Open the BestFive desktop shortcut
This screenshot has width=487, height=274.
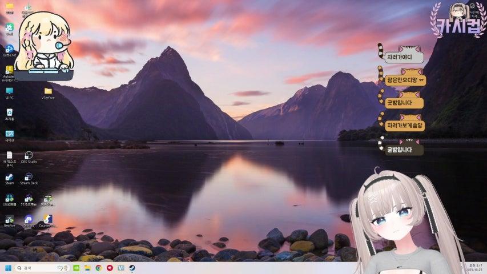(9, 219)
